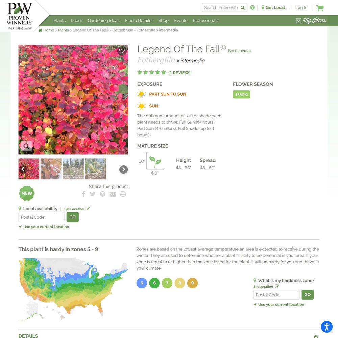Click the print icon
Image resolution: width=338 pixels, height=338 pixels.
(x=123, y=194)
